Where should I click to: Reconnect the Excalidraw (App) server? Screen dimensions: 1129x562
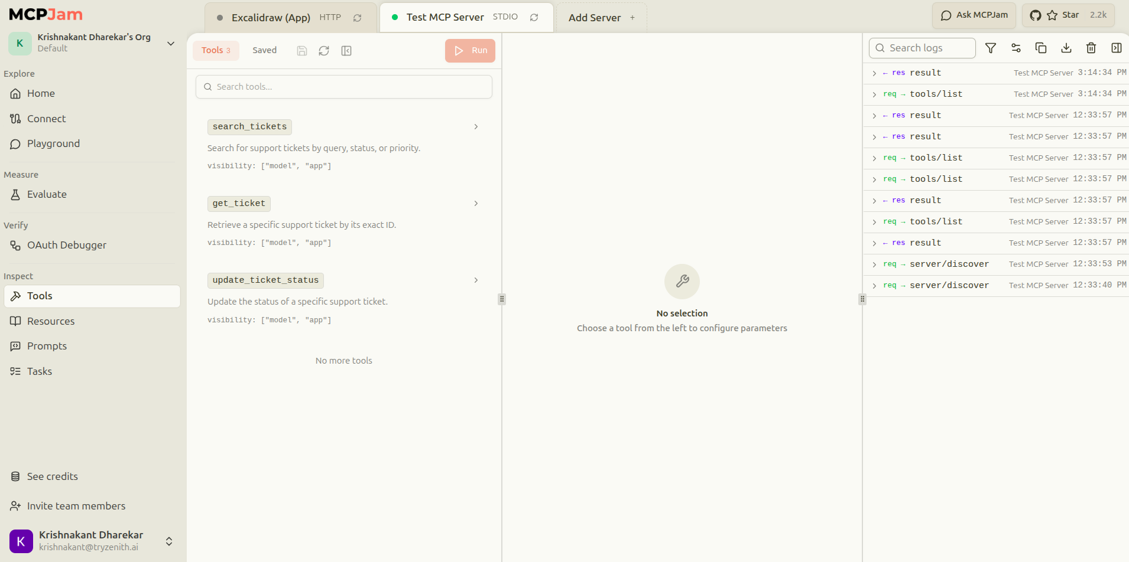(358, 18)
